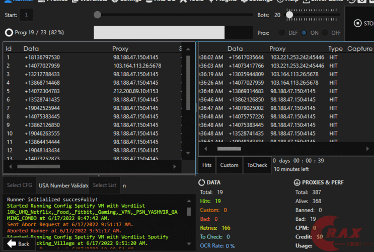
Task: Click the DATA section circular icon
Action: point(202,182)
